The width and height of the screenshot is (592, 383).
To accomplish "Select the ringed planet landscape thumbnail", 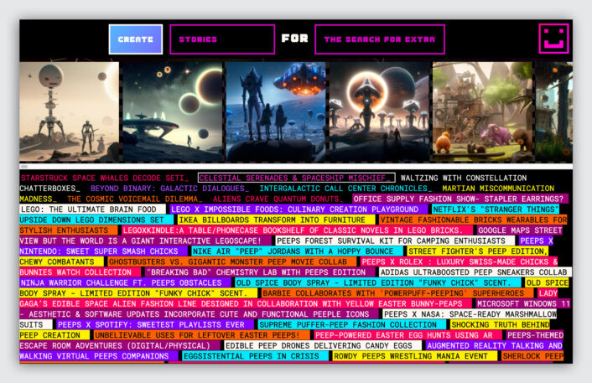I will (x=172, y=111).
